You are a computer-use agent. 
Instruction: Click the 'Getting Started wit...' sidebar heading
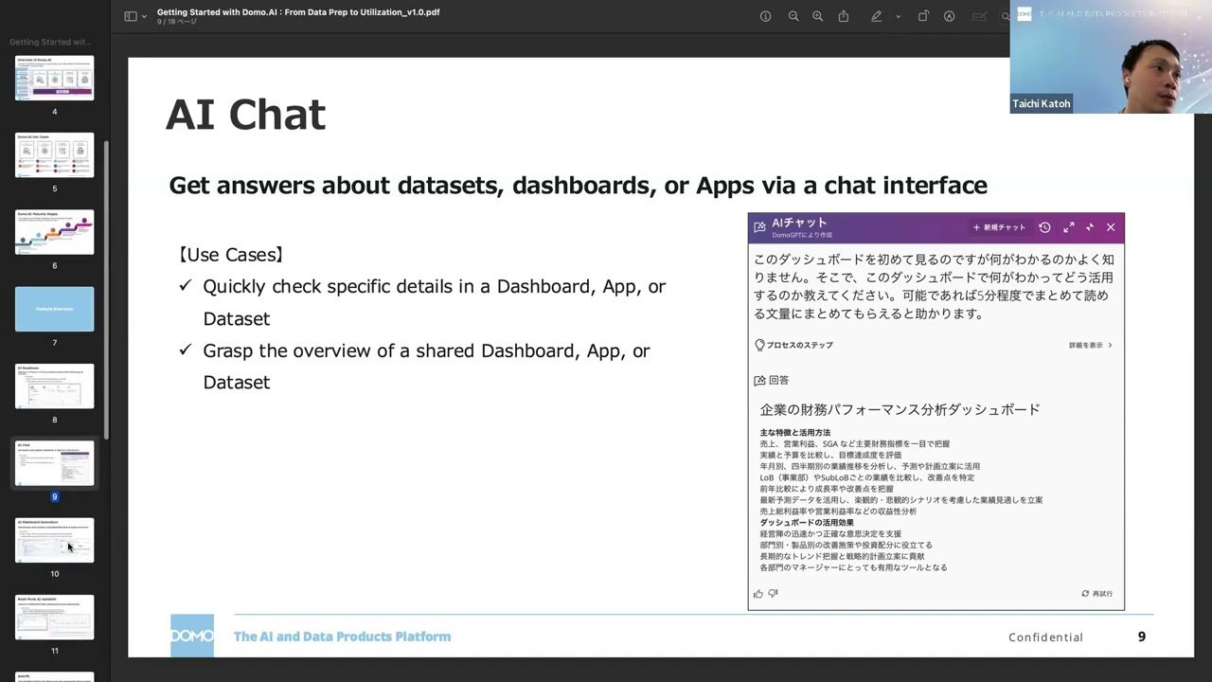tap(51, 42)
